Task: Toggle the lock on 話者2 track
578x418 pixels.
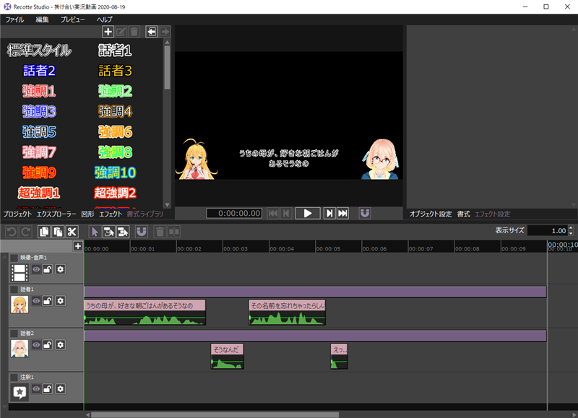Action: pyautogui.click(x=48, y=344)
